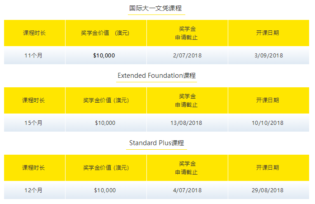Click 奖学金价值 header in 国际大一文凭 table

pos(106,33)
